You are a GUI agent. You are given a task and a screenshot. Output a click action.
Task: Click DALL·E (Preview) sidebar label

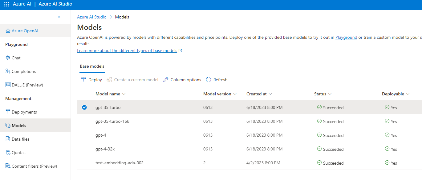[x=27, y=85]
